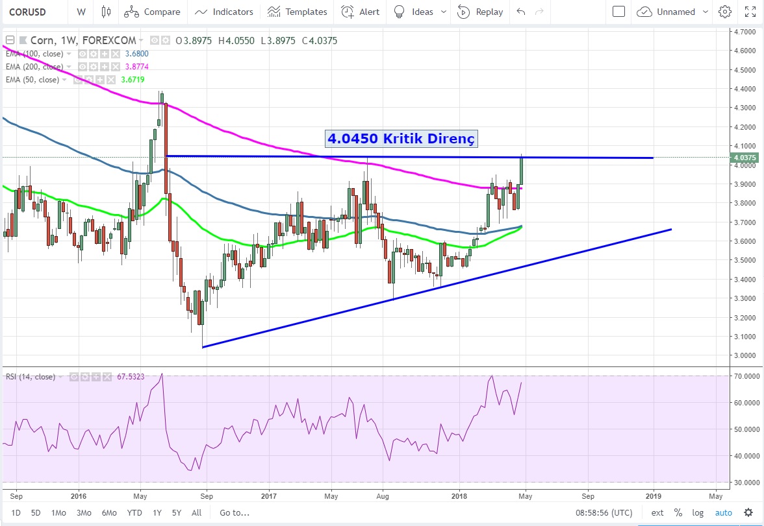764x526 pixels.
Task: Click the Go to... button
Action: click(x=235, y=512)
